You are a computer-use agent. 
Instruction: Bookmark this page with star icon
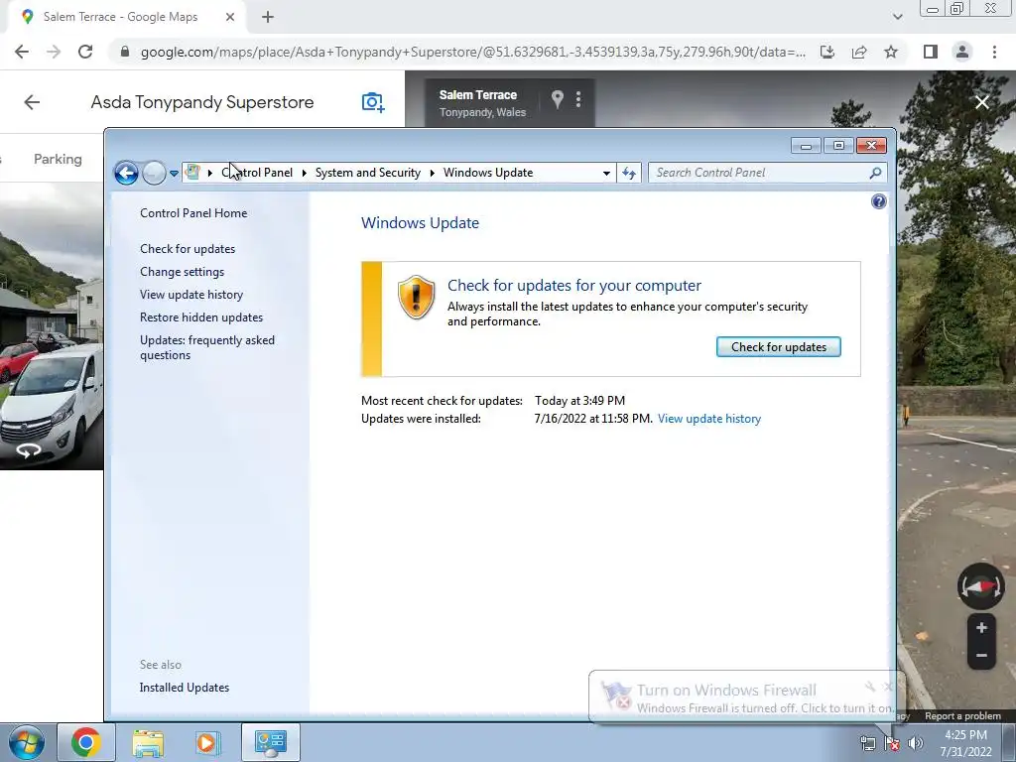tap(891, 52)
